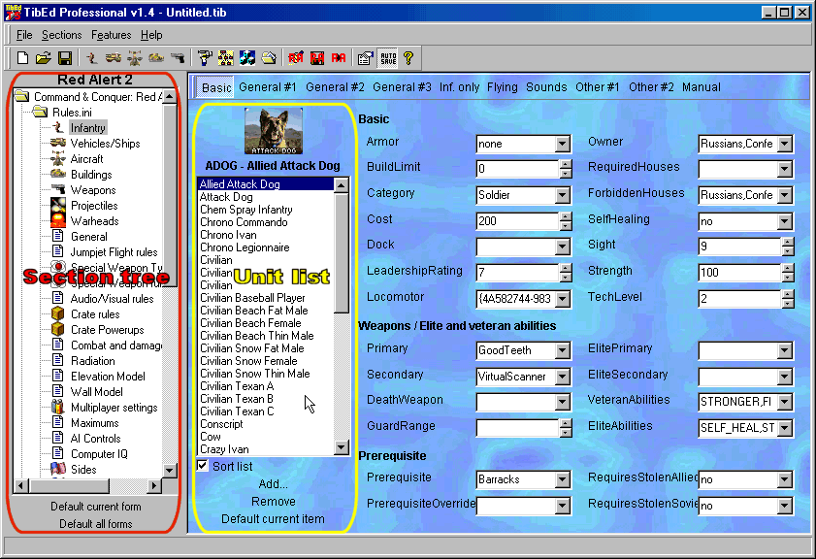Click the middle red RA toolbar icon
Screen dimensions: 816x559
click(x=317, y=58)
